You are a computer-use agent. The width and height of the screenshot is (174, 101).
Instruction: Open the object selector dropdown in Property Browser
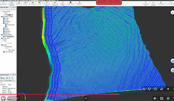click(x=8, y=81)
